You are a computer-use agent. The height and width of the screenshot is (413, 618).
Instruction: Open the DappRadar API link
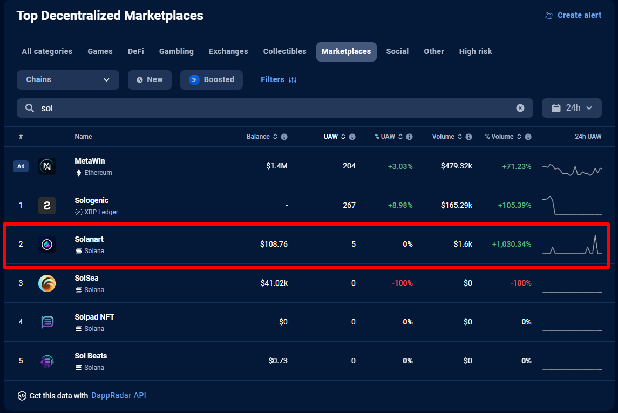pos(118,396)
